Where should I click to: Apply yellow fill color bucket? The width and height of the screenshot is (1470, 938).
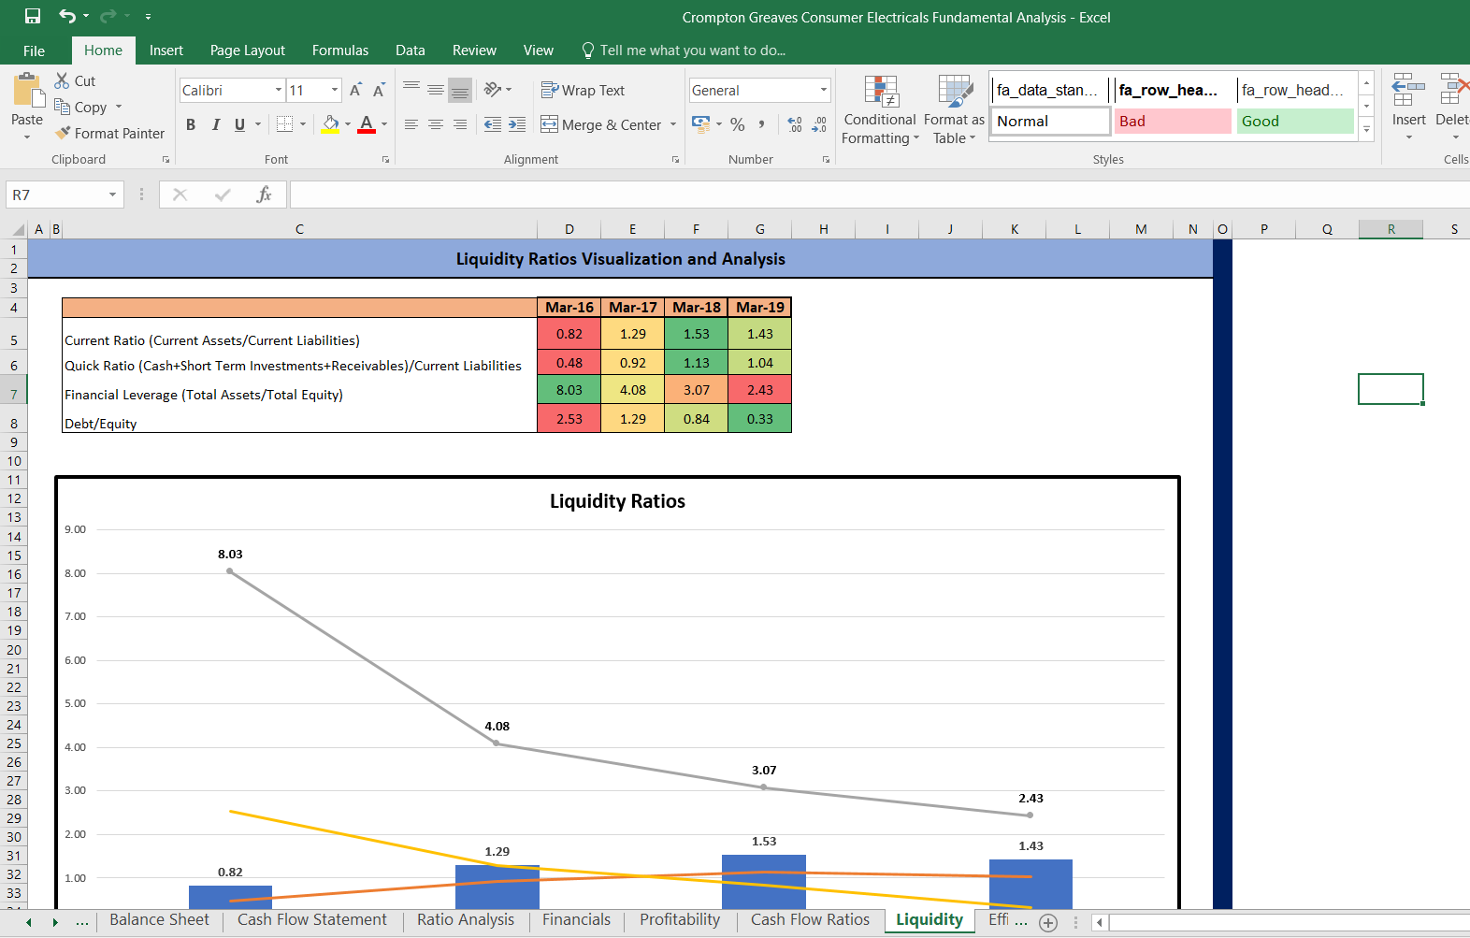coord(330,124)
